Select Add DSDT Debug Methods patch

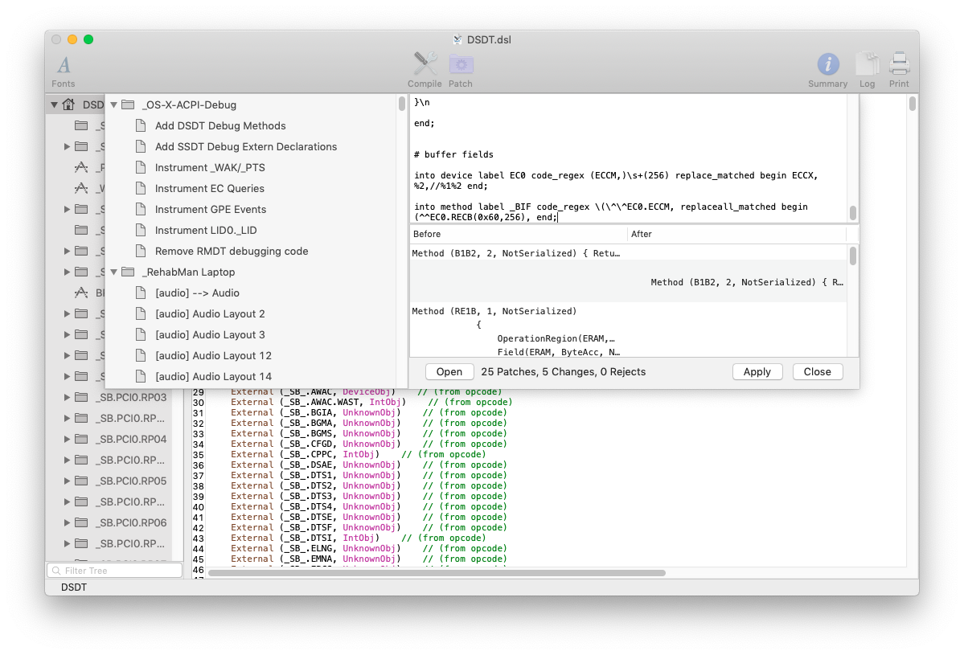(x=220, y=125)
